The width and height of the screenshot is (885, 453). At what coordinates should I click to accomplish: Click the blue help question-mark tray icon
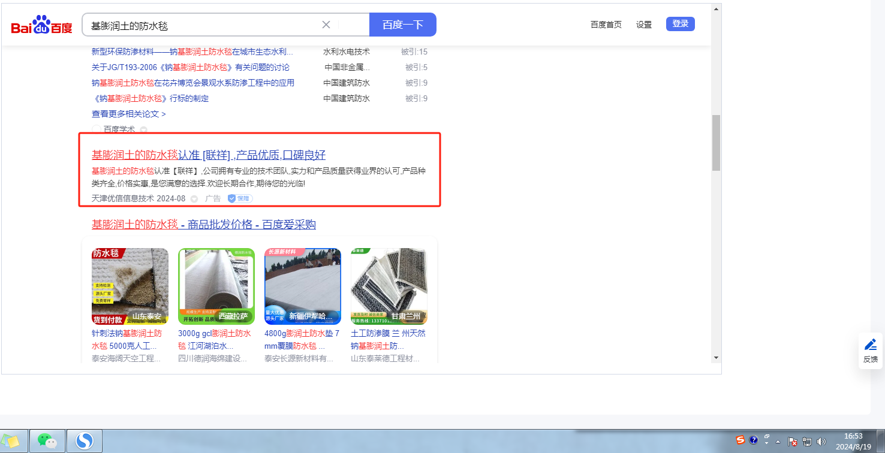(x=754, y=440)
